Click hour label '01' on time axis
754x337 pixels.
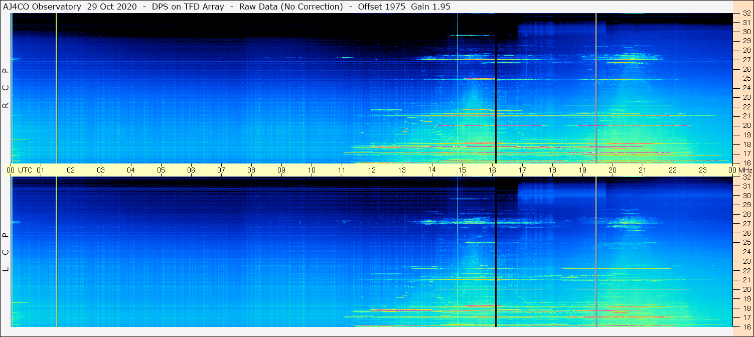(41, 170)
